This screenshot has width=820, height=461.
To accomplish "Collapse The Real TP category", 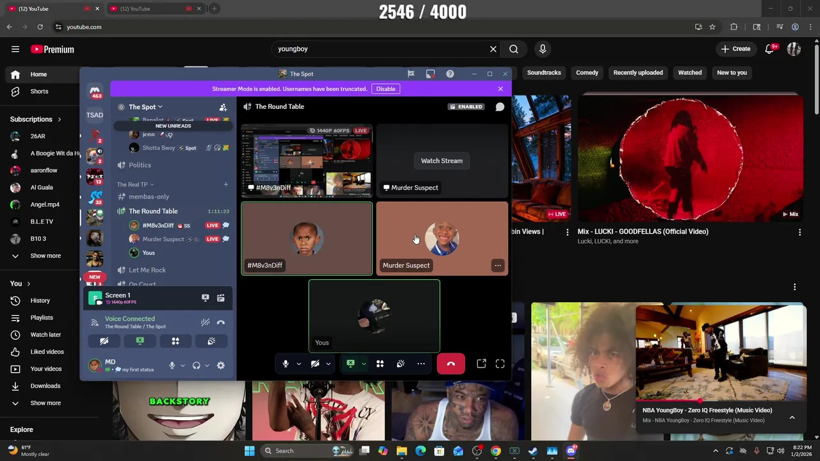I will [135, 184].
